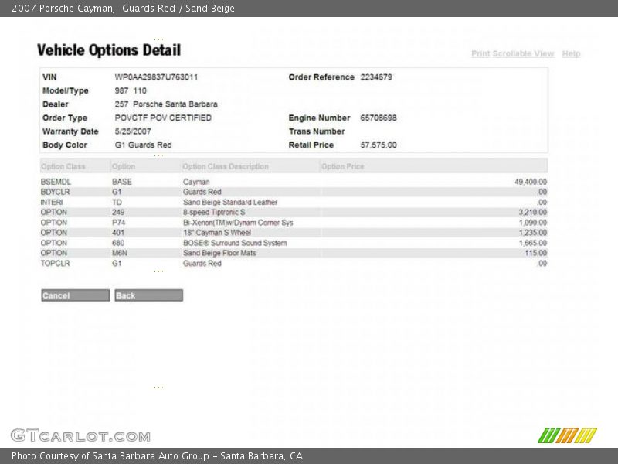
Task: Click the striped color-bar logo icon
Action: 567,435
